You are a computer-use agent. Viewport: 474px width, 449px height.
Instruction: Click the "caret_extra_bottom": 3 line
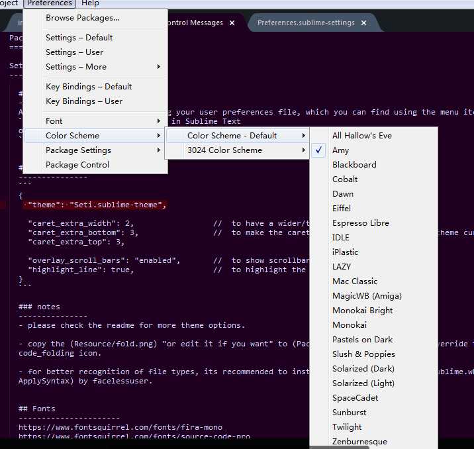tap(83, 232)
